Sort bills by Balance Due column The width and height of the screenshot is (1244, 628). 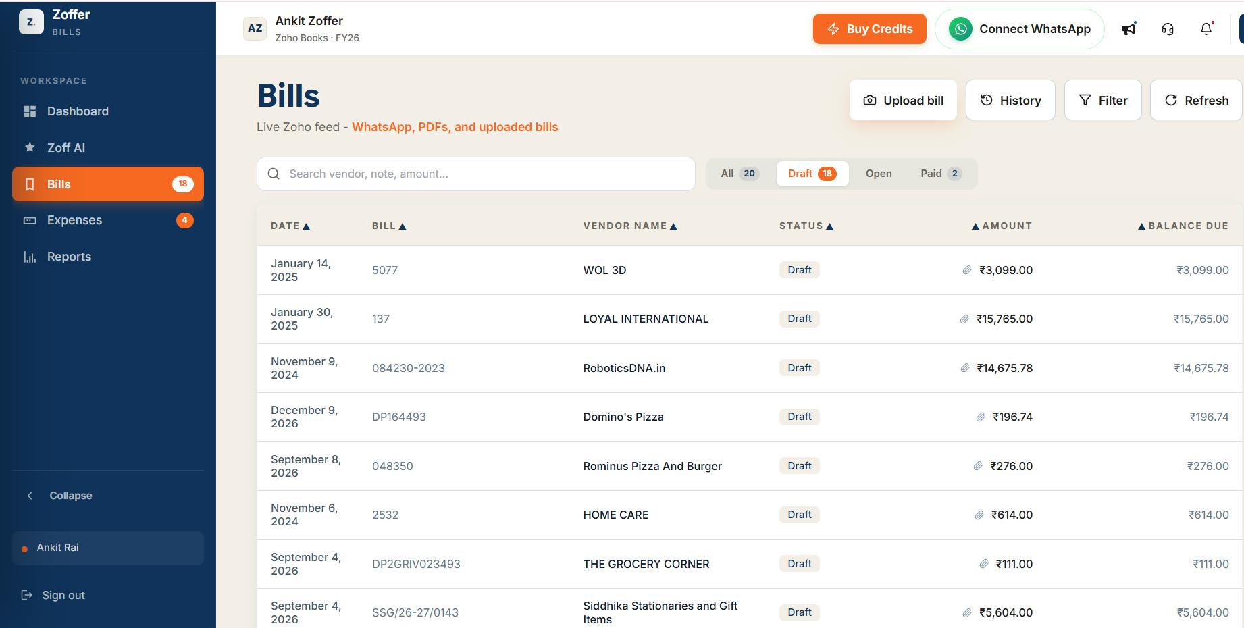coord(1183,226)
